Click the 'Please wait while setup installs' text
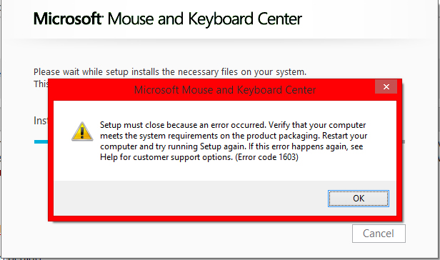The image size is (440, 260). click(170, 72)
